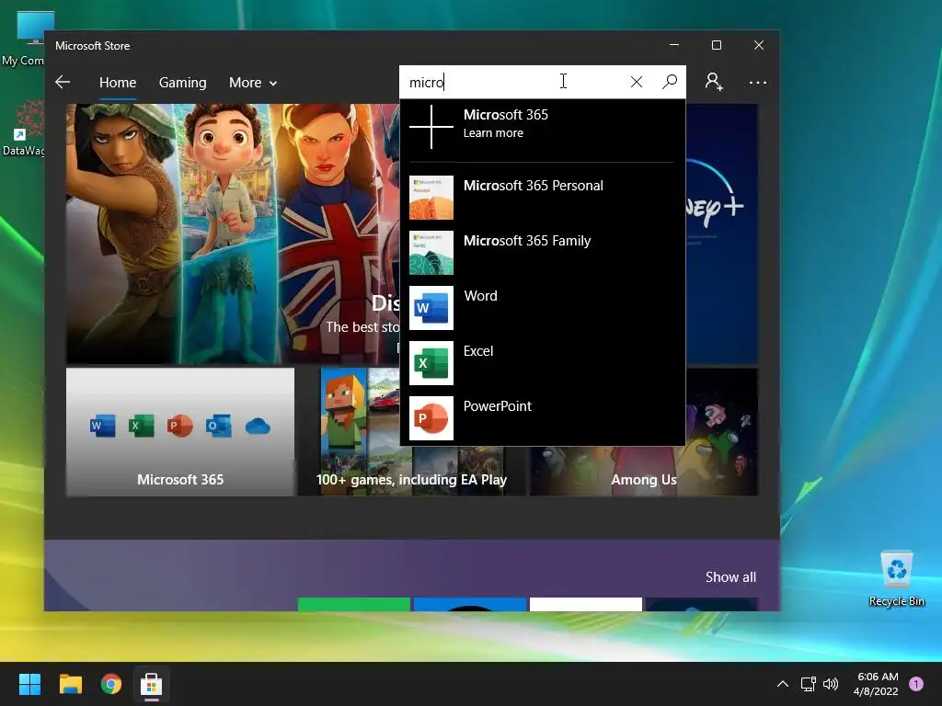Choose the Excel suggestion label
The image size is (942, 706).
click(x=478, y=351)
